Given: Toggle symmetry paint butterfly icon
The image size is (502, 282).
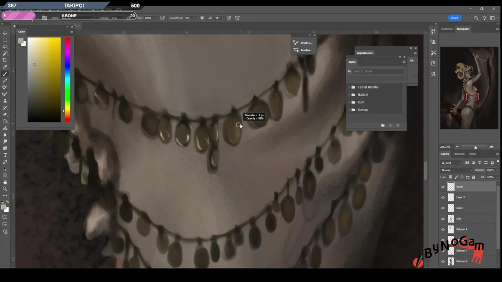Looking at the screenshot, I should 237,18.
